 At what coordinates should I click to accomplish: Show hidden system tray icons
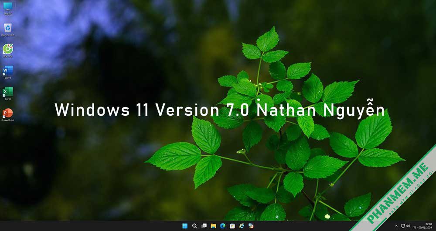point(396,226)
